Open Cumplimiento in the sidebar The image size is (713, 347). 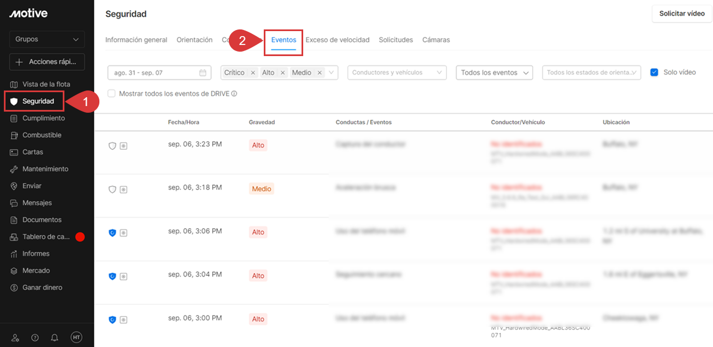pyautogui.click(x=43, y=118)
